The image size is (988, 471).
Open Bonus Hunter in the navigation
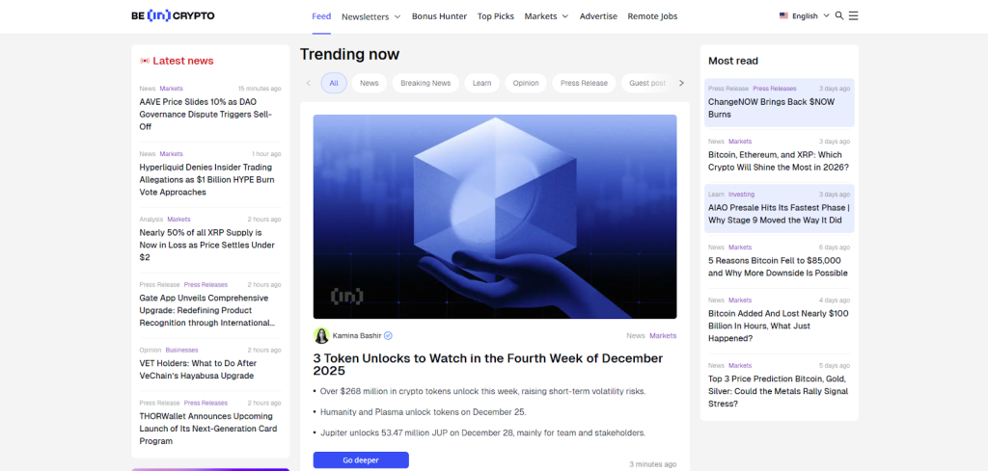tap(439, 16)
